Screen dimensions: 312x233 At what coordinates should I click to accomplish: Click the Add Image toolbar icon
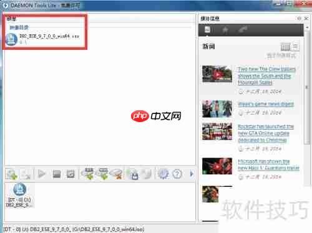(x=12, y=174)
